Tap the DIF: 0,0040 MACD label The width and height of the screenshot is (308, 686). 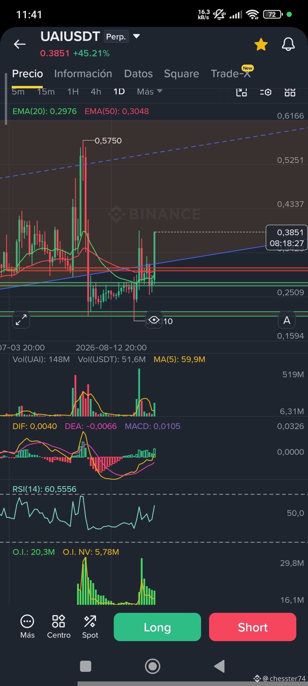point(35,426)
